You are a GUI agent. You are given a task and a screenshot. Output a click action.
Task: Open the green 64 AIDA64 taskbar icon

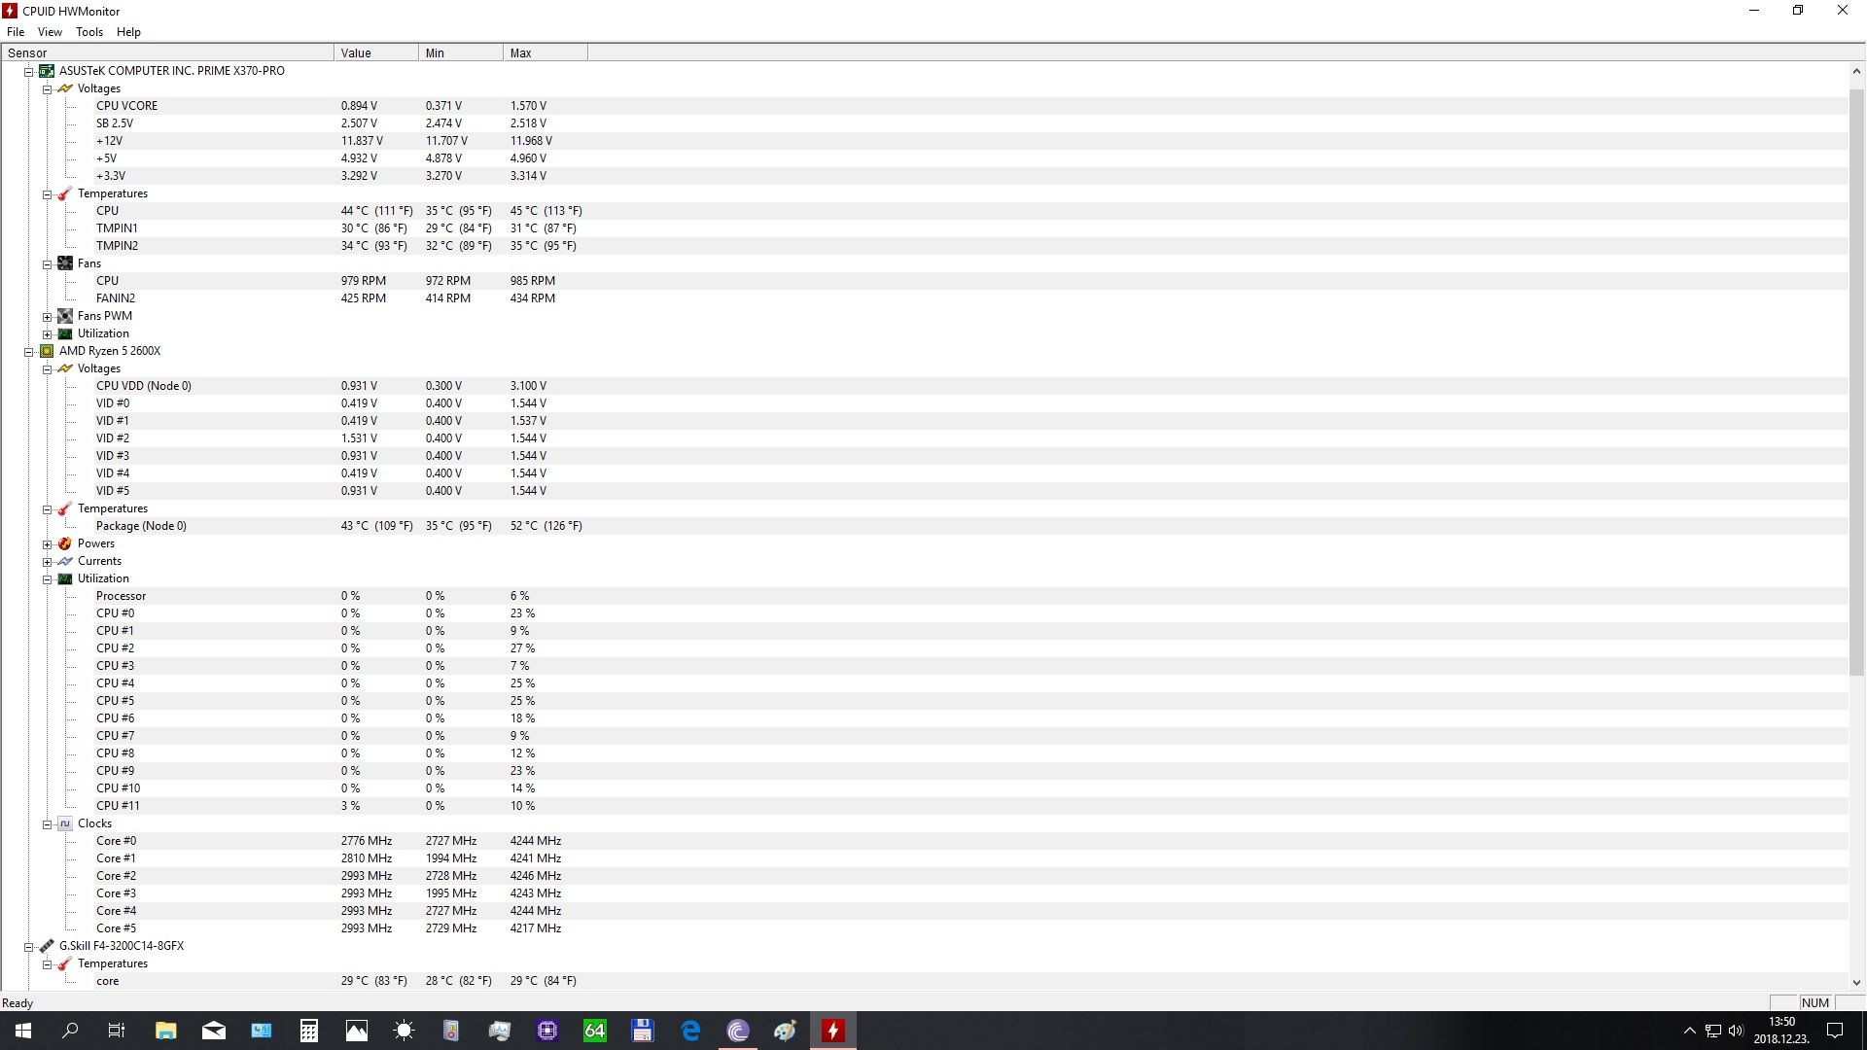595,1031
